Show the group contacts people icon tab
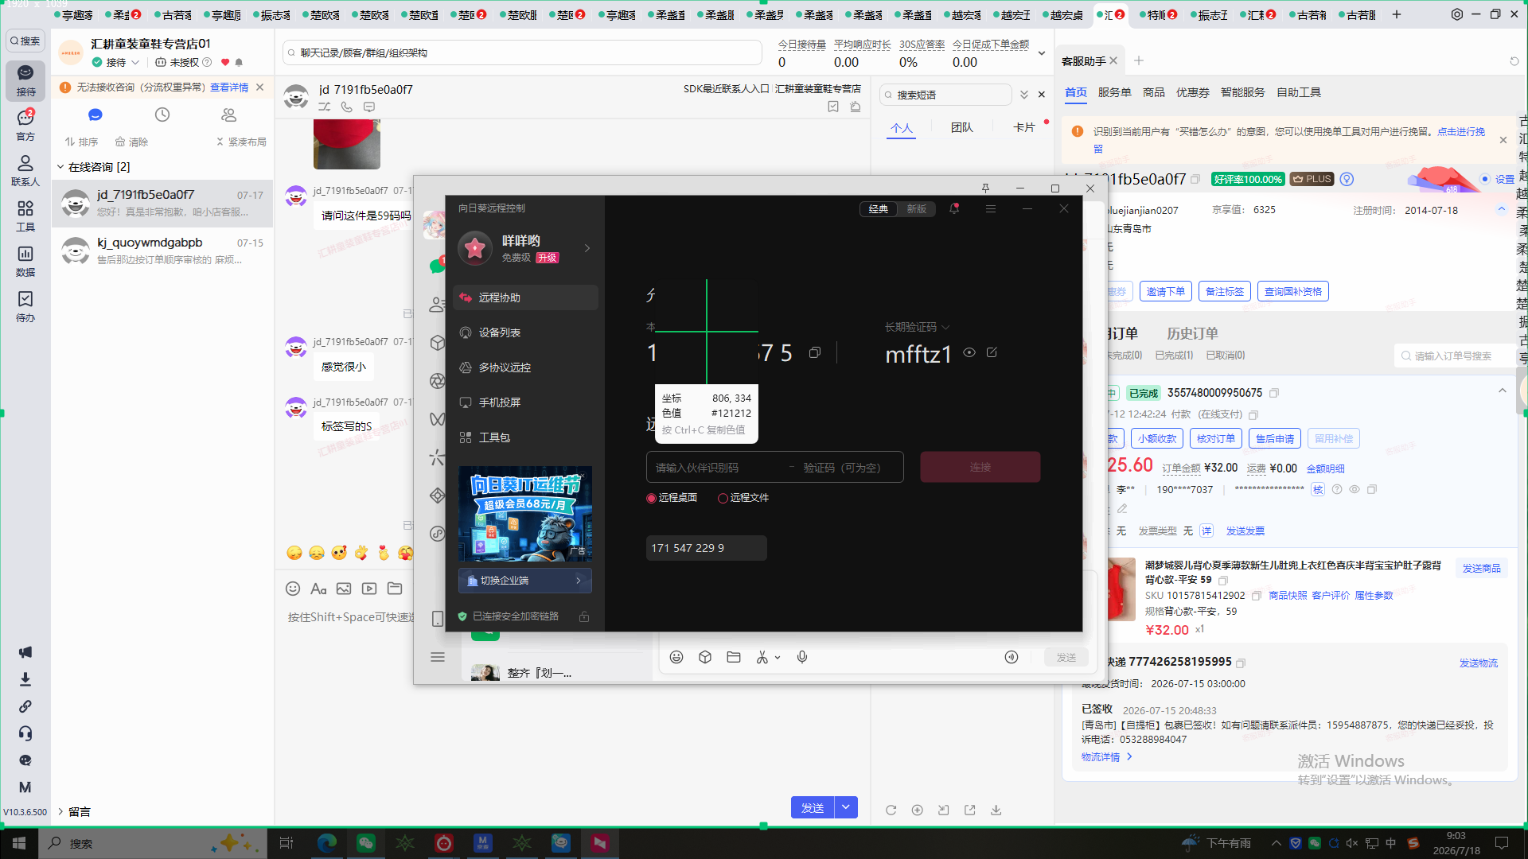 pyautogui.click(x=229, y=115)
